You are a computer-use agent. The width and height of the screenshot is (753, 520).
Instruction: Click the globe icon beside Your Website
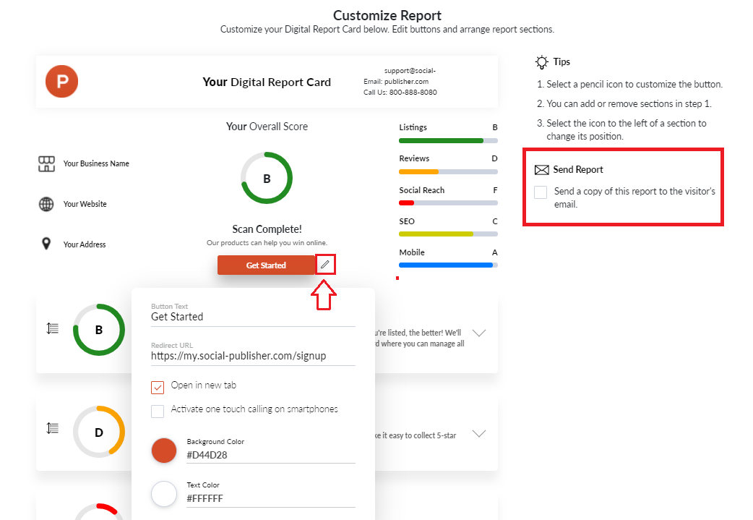click(x=46, y=204)
